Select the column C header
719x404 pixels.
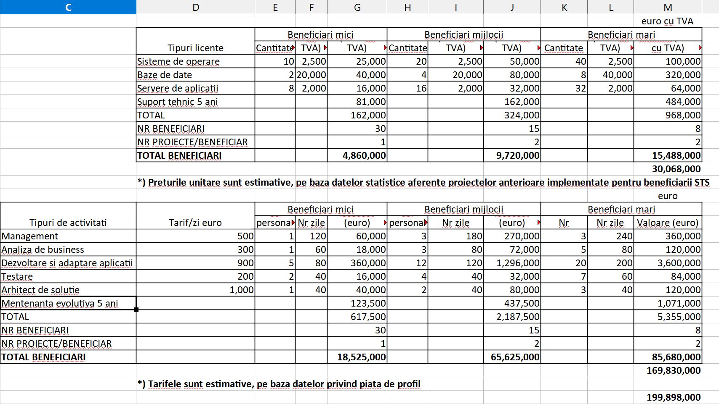[x=68, y=7]
